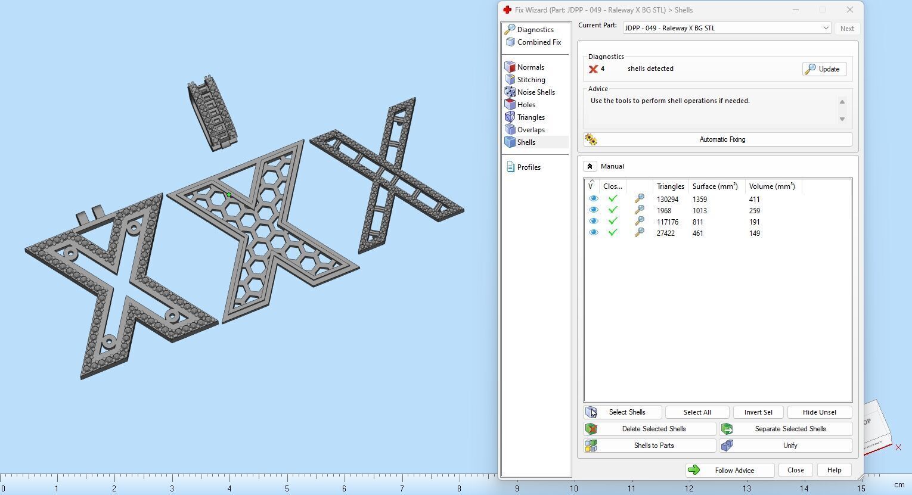The width and height of the screenshot is (912, 495).
Task: Click Follow Advice button
Action: tap(730, 471)
